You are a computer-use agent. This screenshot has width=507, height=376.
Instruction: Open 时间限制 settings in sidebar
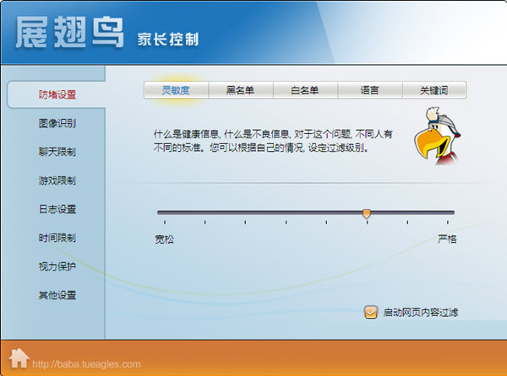[x=57, y=238]
